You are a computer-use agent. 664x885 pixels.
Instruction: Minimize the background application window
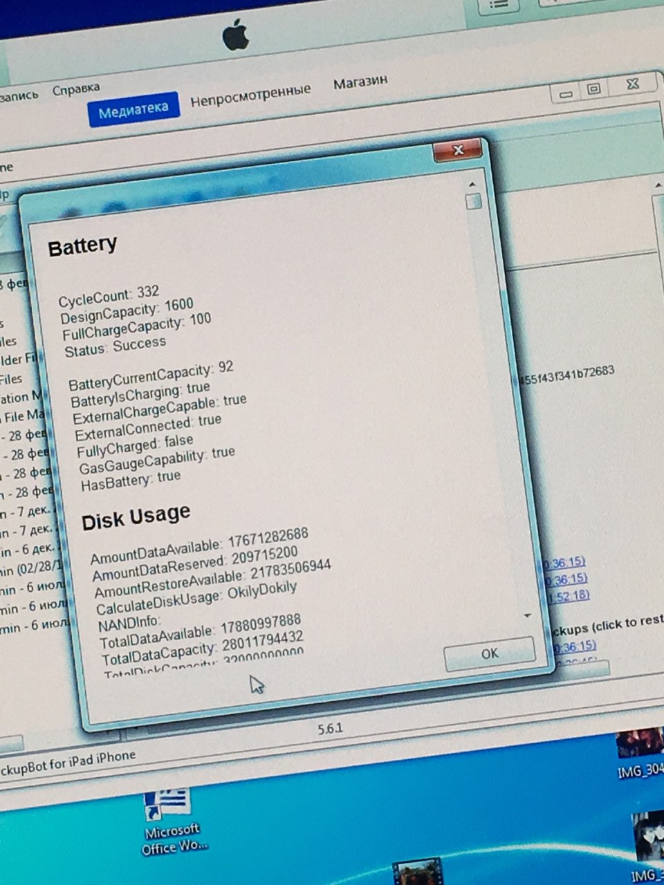coord(566,93)
